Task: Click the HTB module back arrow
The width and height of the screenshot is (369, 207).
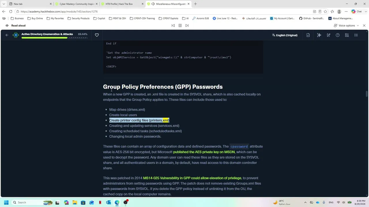Action: [x=7, y=35]
